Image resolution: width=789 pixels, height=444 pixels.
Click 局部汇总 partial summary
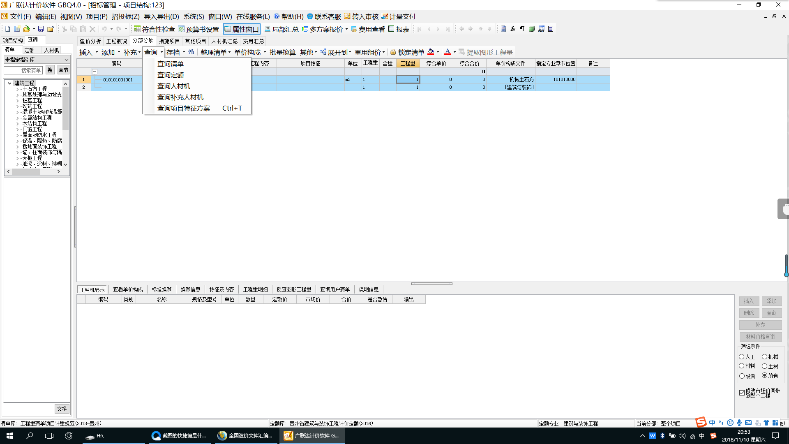[281, 29]
